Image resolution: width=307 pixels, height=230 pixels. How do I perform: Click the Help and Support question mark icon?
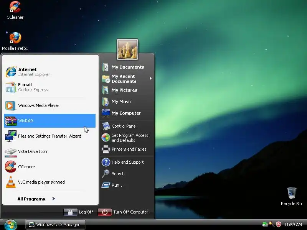coord(106,162)
